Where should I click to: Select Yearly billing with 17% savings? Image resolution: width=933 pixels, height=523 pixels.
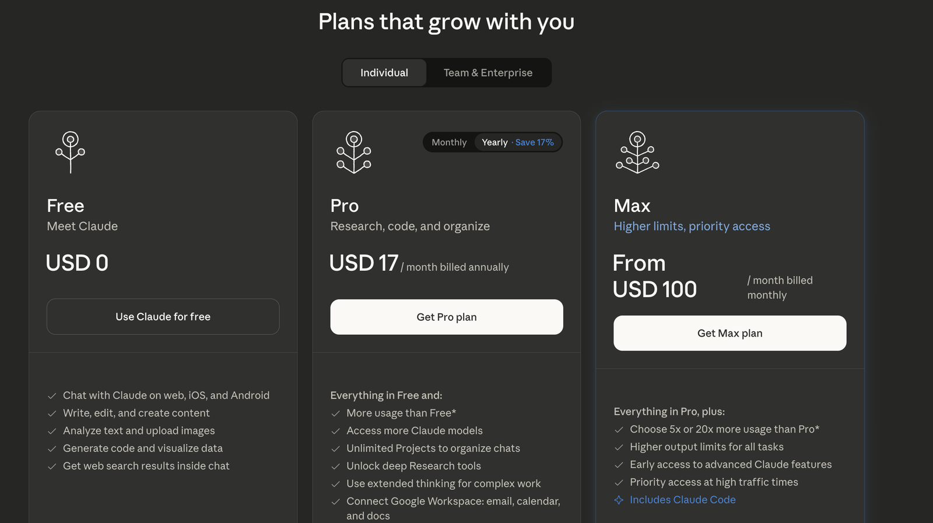[517, 142]
